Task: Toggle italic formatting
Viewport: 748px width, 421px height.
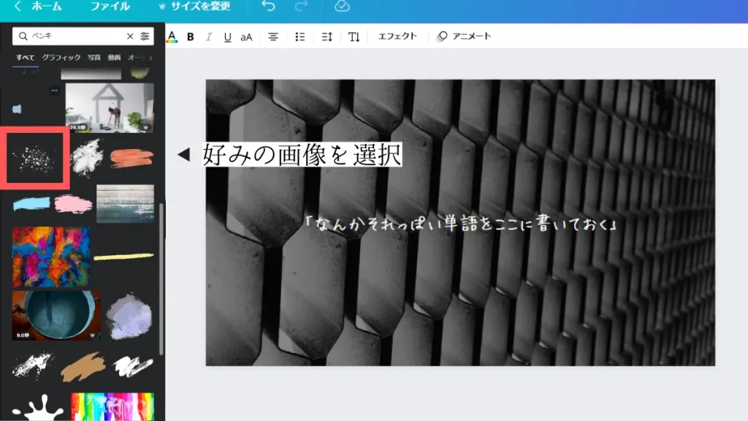Action: point(208,37)
